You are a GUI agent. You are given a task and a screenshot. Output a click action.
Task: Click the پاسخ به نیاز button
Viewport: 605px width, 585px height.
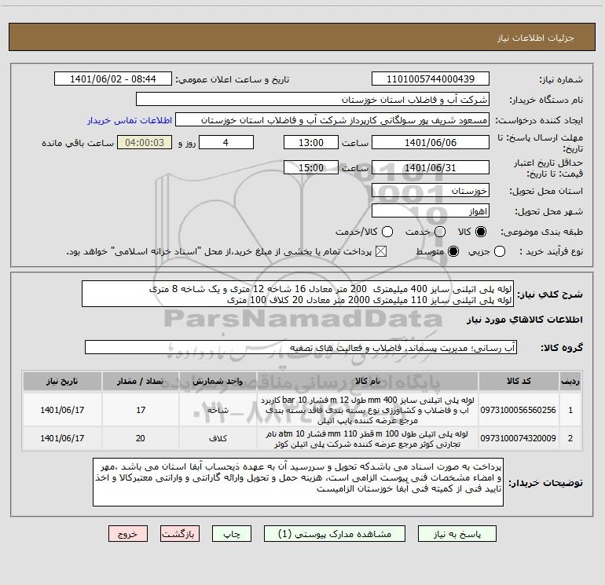456,534
